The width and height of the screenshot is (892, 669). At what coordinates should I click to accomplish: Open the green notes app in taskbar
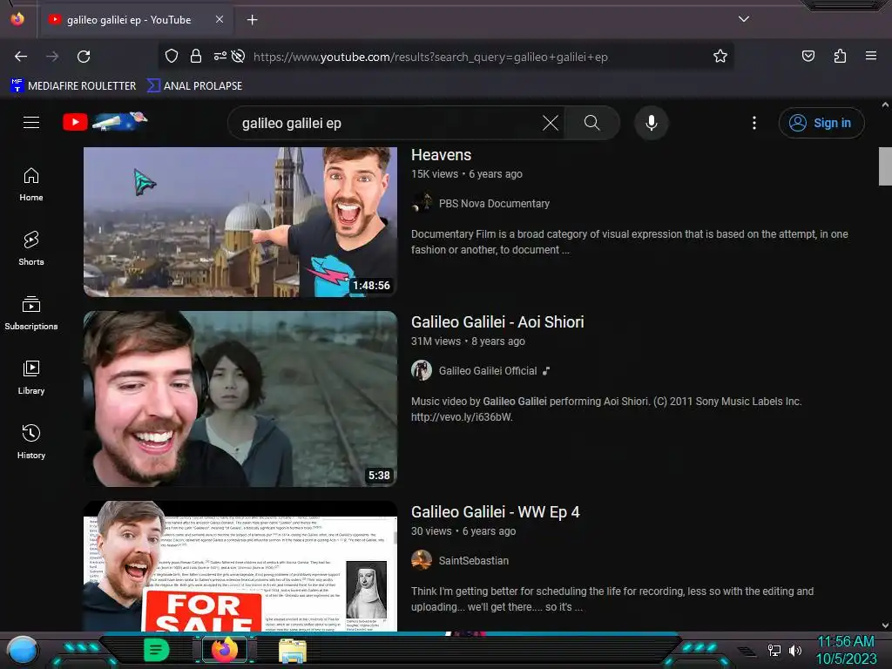coord(157,650)
